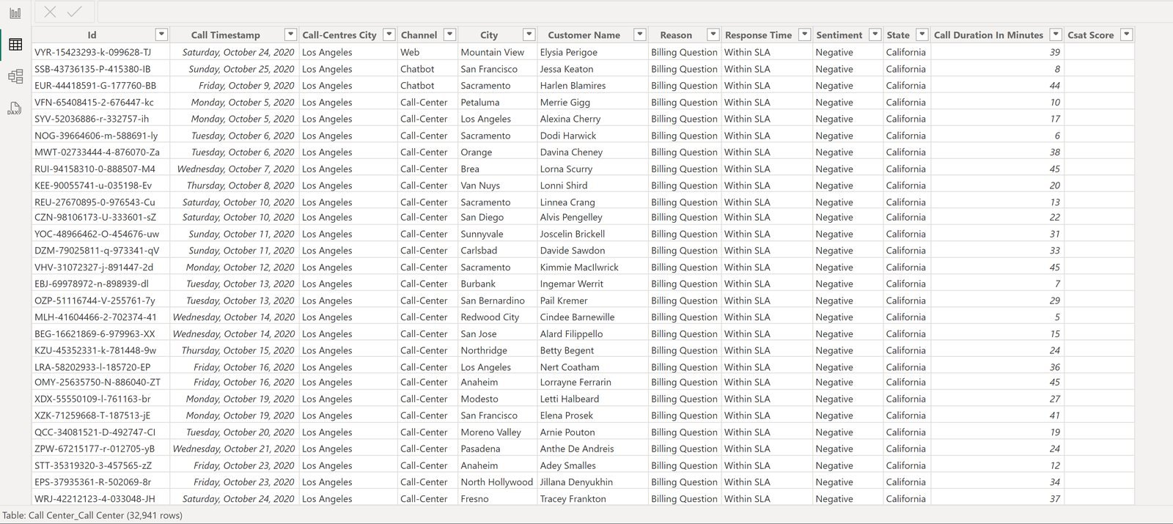Screen dimensions: 1173x524
Task: Select the San Bernardino city cell
Action: tap(493, 300)
